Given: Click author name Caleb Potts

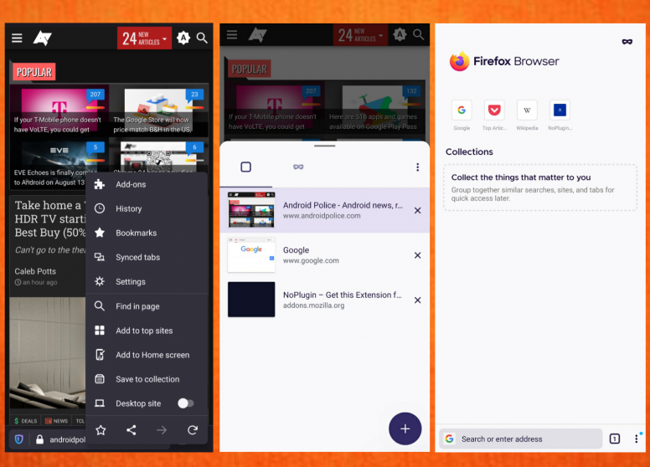Looking at the screenshot, I should click(x=35, y=271).
